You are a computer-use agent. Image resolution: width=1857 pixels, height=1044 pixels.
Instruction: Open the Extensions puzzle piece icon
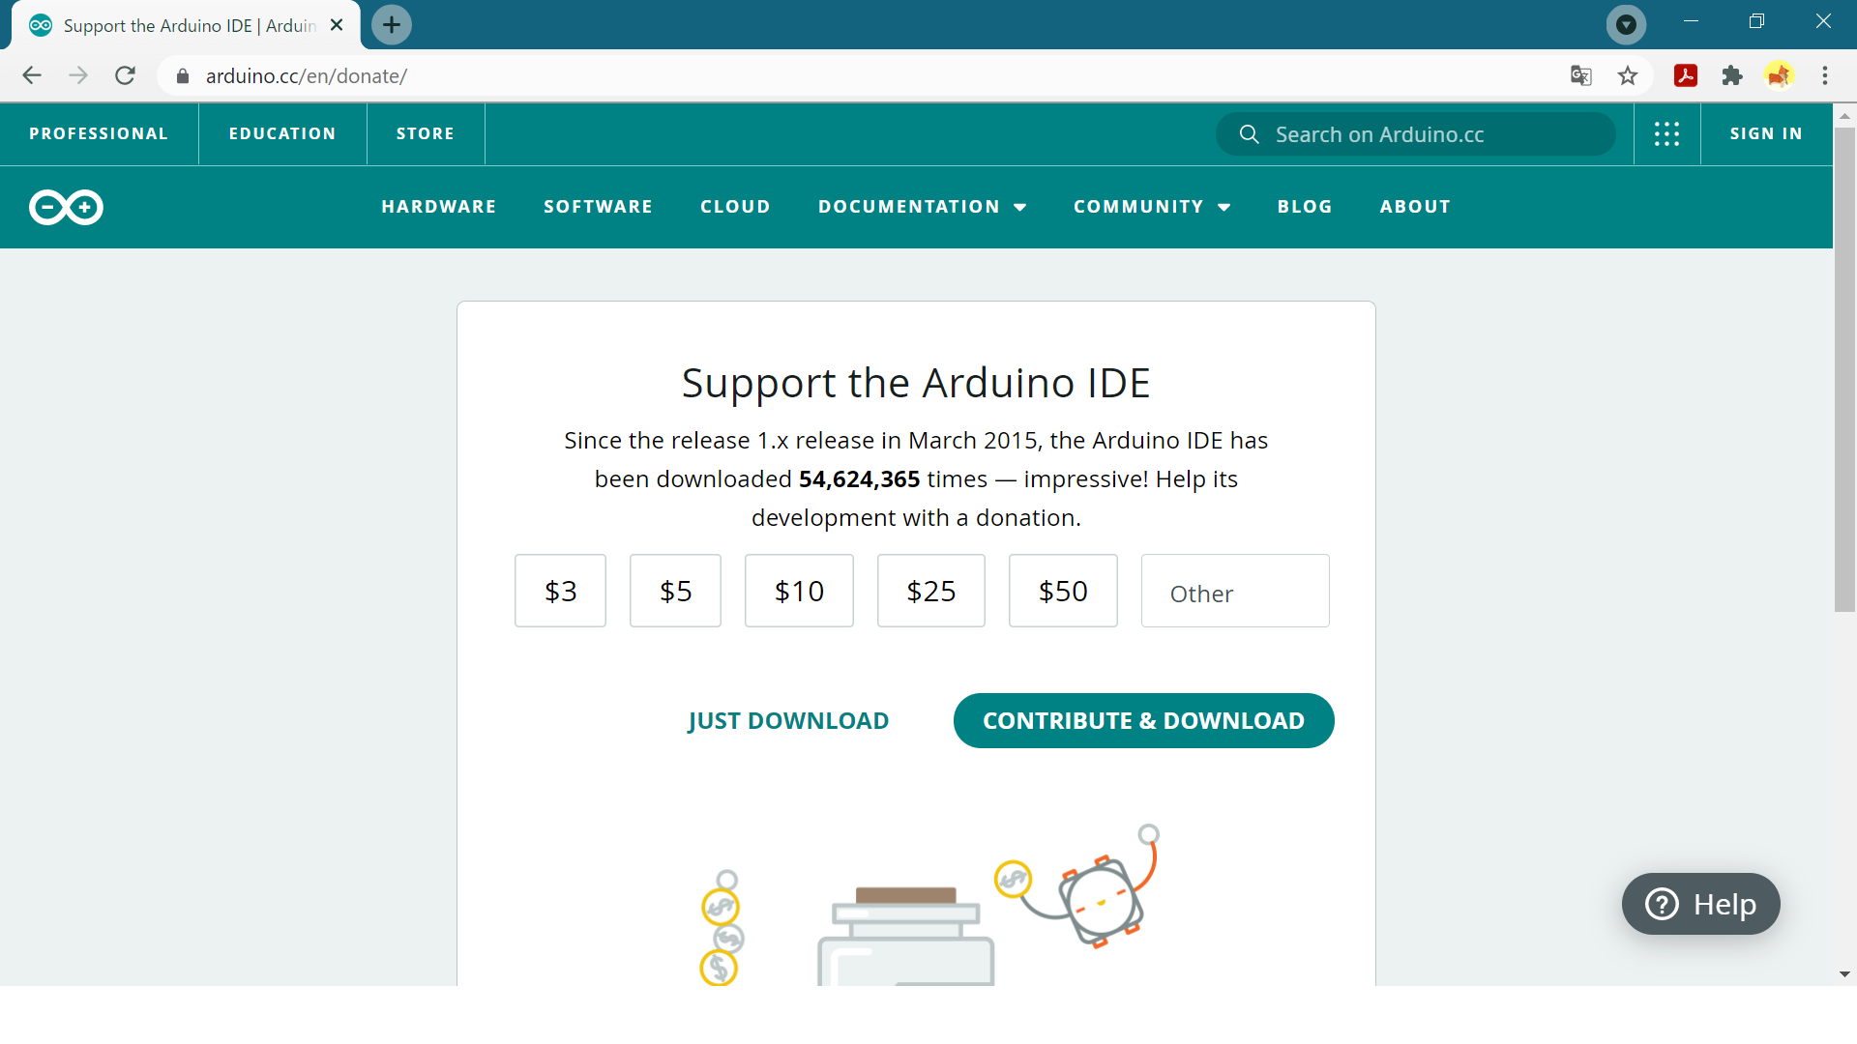(x=1732, y=75)
